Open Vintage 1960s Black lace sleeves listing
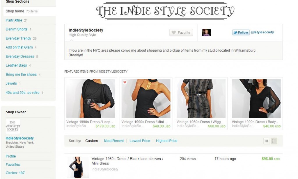This screenshot has width=298, height=179. point(127,161)
